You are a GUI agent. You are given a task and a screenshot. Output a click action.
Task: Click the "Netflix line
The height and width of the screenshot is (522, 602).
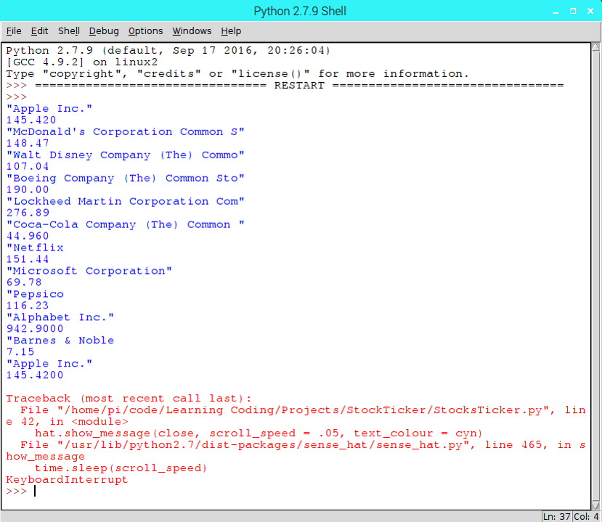tap(35, 248)
